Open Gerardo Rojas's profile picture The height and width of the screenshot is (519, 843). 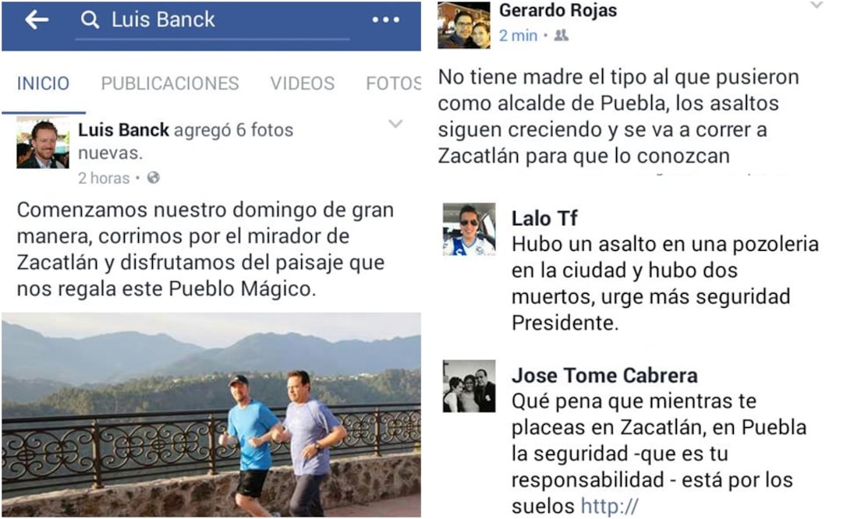(x=464, y=25)
